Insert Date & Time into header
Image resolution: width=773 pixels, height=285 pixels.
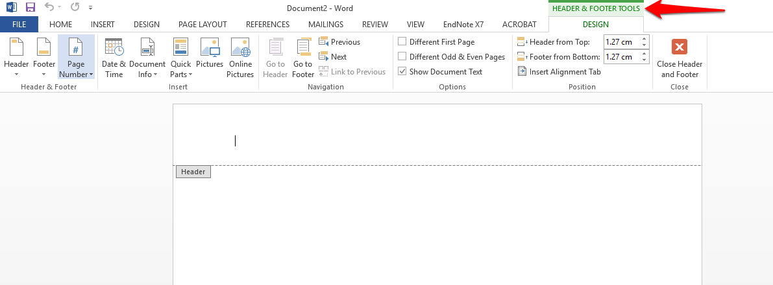click(x=114, y=57)
